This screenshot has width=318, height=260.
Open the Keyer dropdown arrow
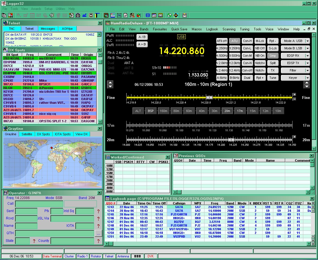coord(308,78)
